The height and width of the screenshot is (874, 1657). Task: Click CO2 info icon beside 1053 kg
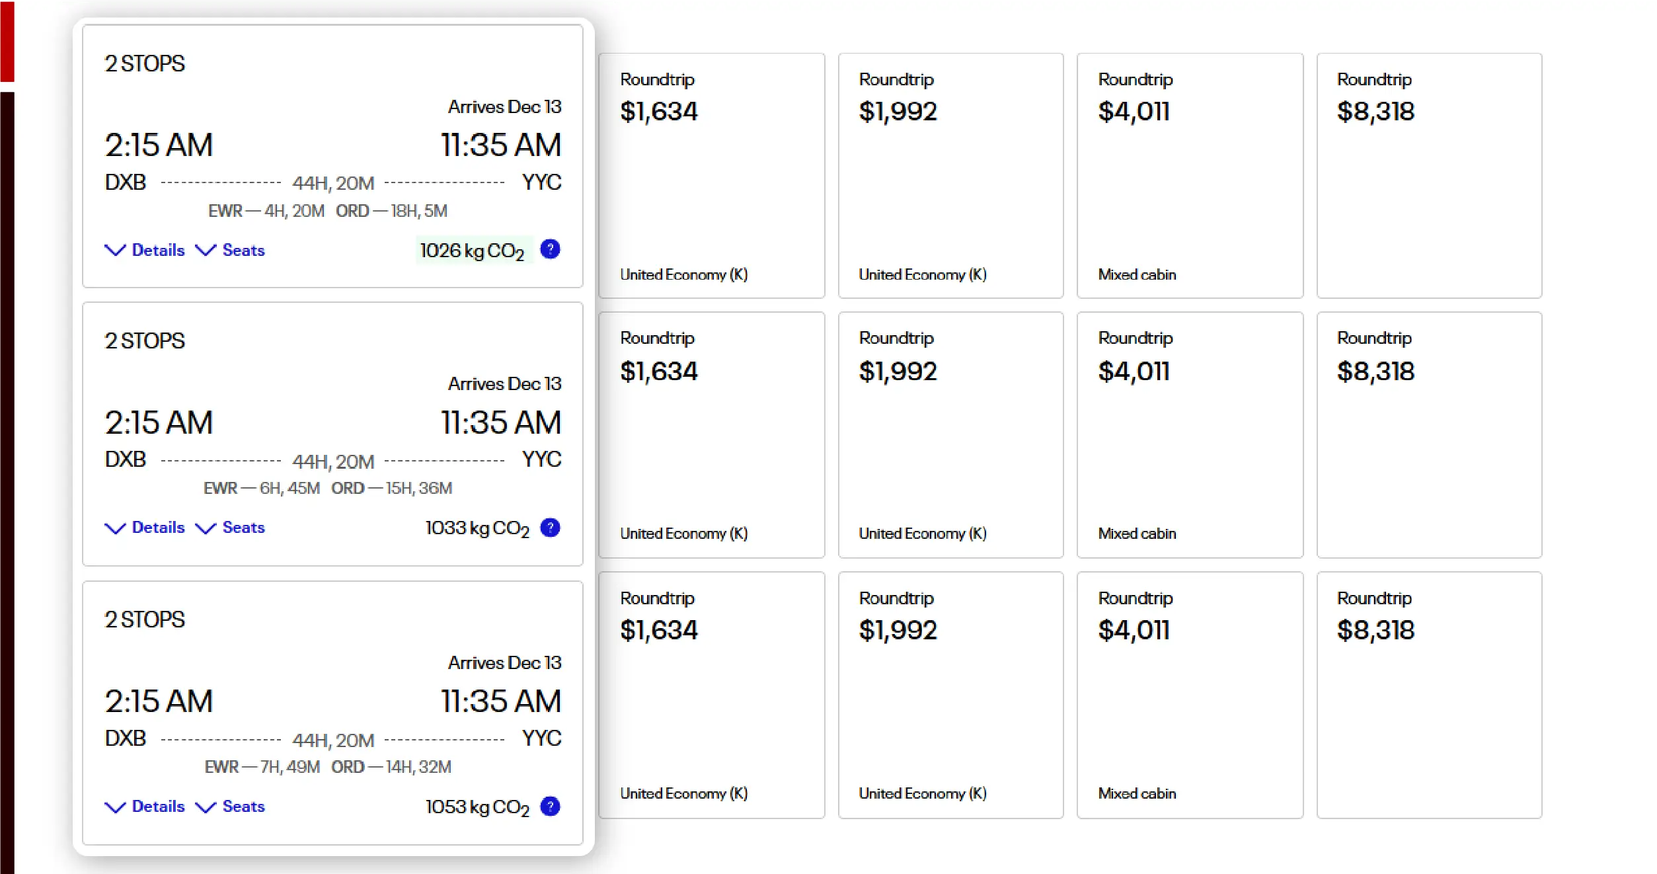tap(550, 807)
